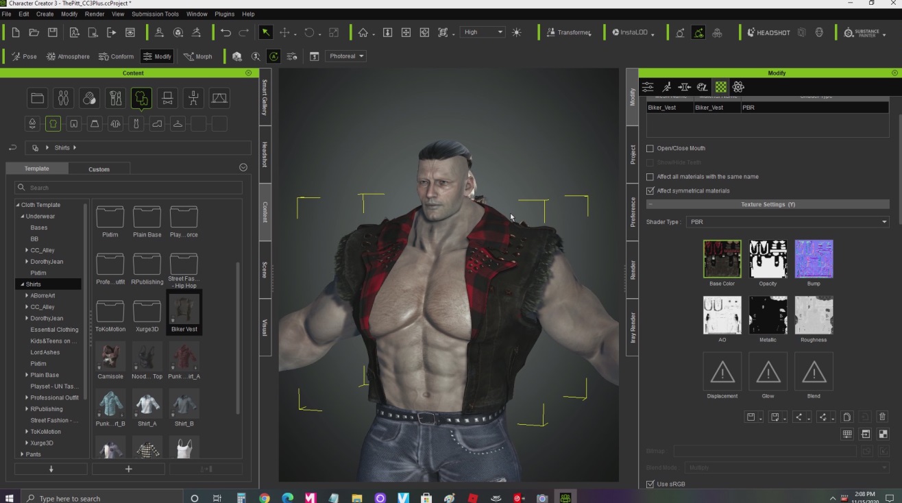
Task: Open the InstaLOD dropdown
Action: [633, 33]
